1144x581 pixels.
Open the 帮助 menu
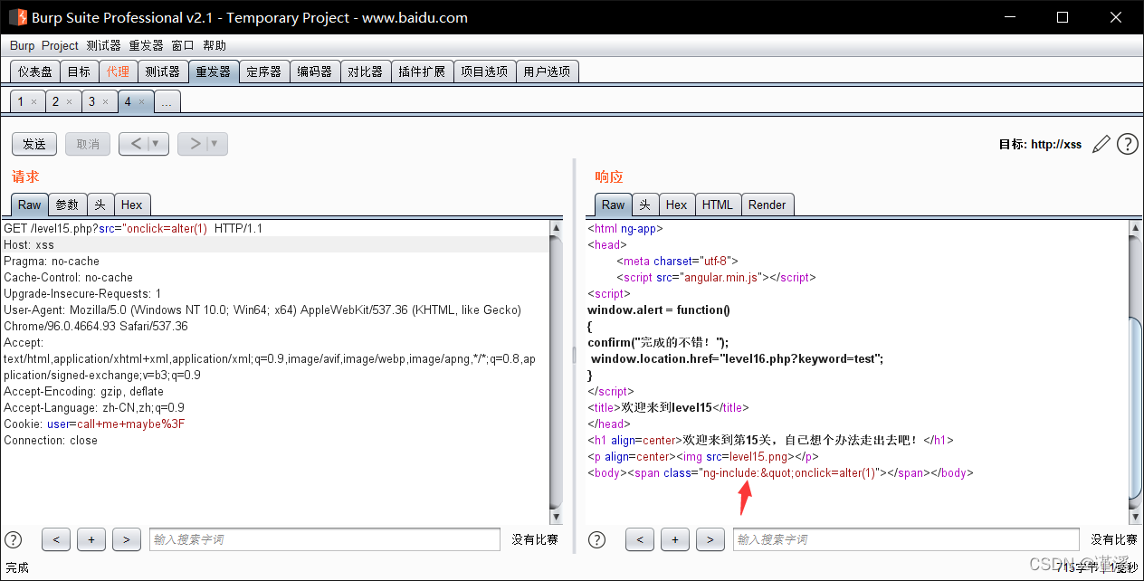tap(214, 45)
